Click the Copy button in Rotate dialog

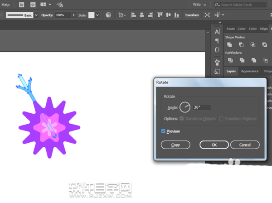pos(176,145)
